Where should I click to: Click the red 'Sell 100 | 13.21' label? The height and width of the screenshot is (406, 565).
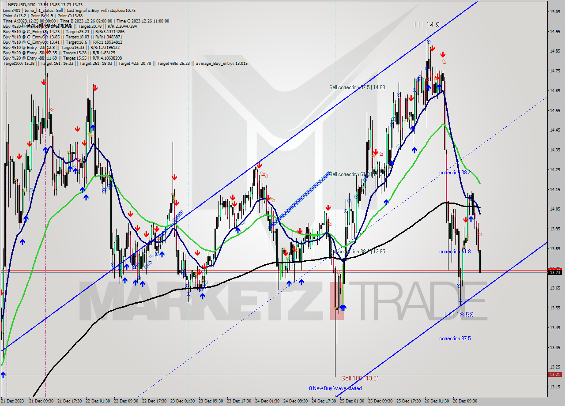[360, 378]
